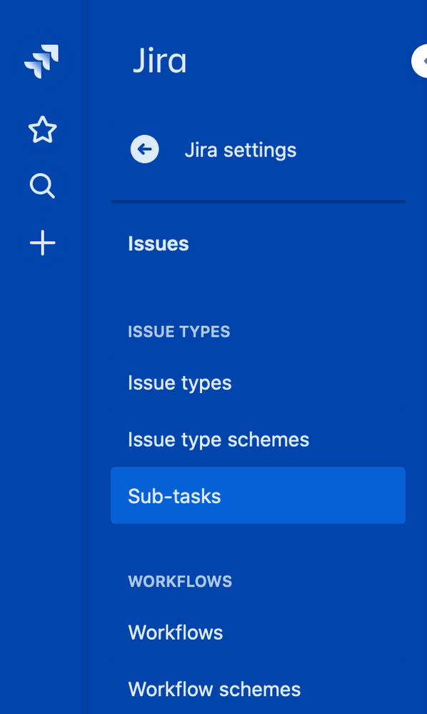Click the Jira title text
The image size is (427, 714).
pyautogui.click(x=160, y=61)
